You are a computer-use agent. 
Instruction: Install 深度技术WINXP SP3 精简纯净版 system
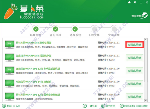pyautogui.click(x=134, y=58)
